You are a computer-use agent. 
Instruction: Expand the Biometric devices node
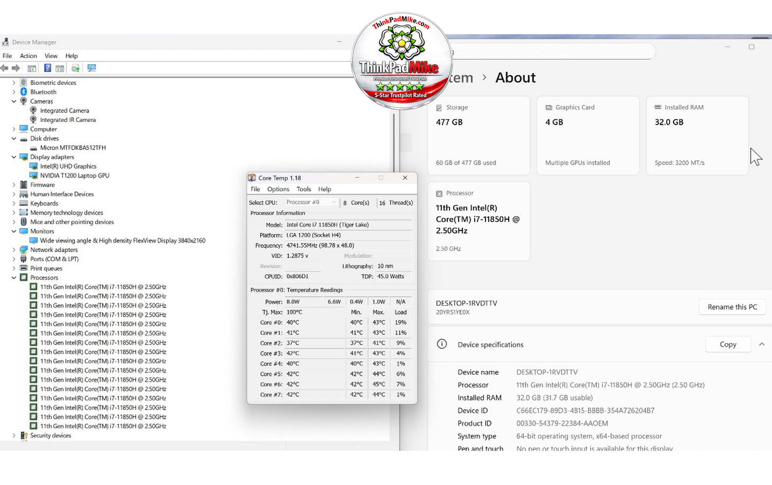tap(14, 83)
